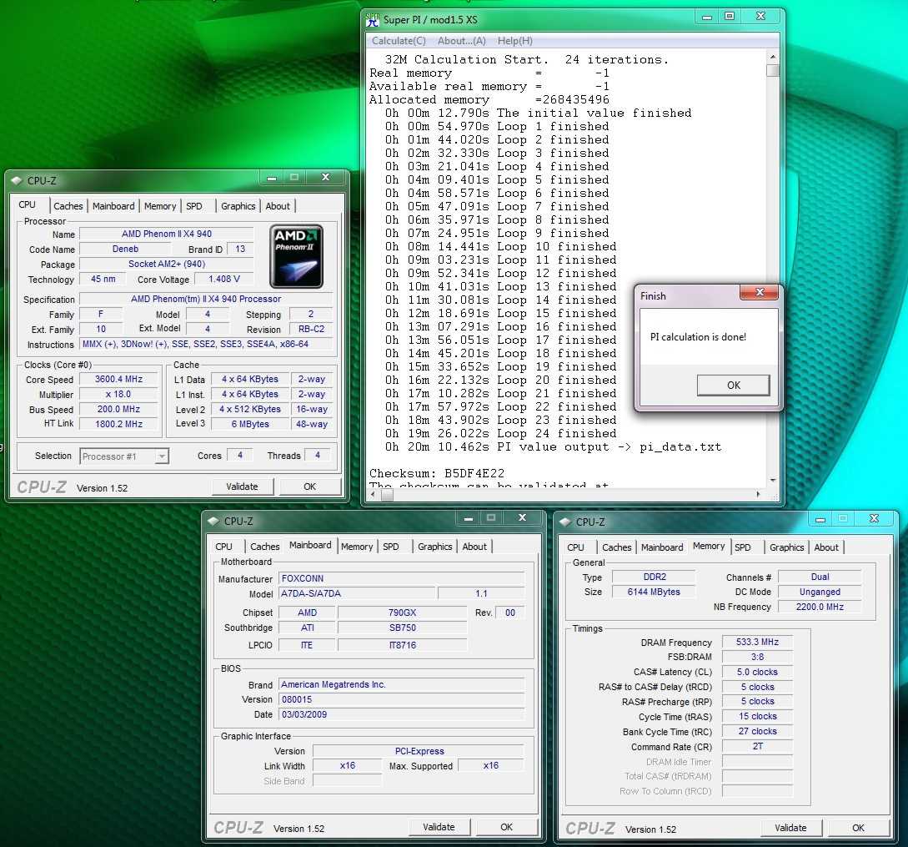Open SPD tab in CPU window
908x847 pixels.
tap(194, 206)
